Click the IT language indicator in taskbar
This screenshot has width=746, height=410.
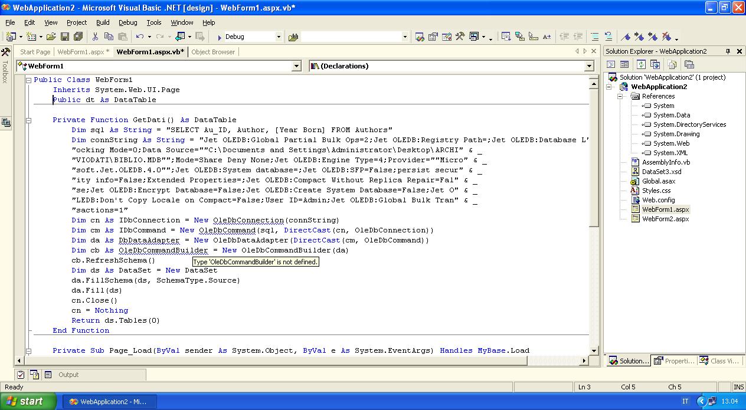point(685,402)
